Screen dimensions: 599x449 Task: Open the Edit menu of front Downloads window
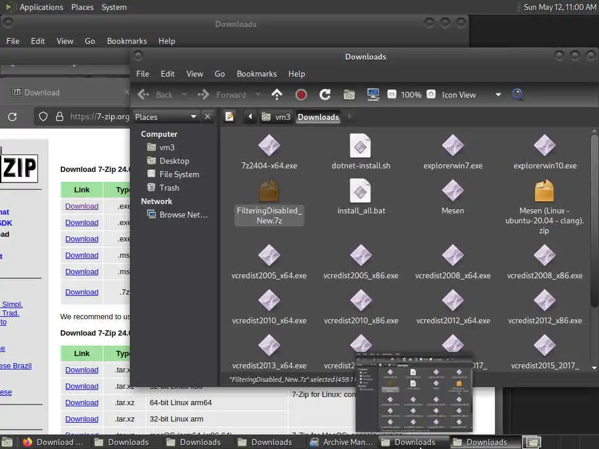point(167,74)
